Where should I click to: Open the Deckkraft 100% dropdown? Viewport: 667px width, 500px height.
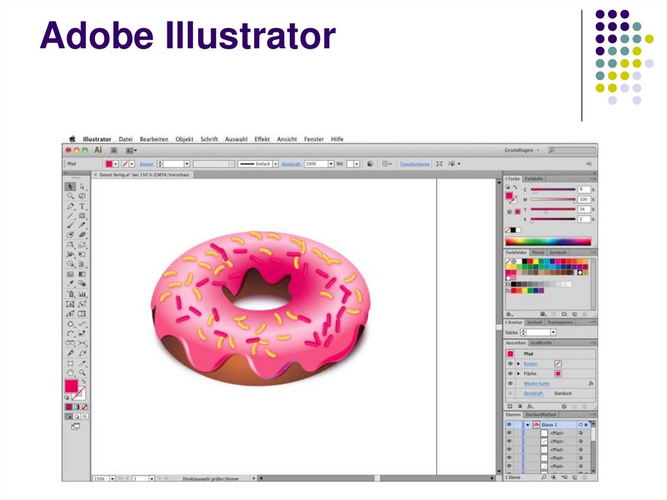point(331,164)
